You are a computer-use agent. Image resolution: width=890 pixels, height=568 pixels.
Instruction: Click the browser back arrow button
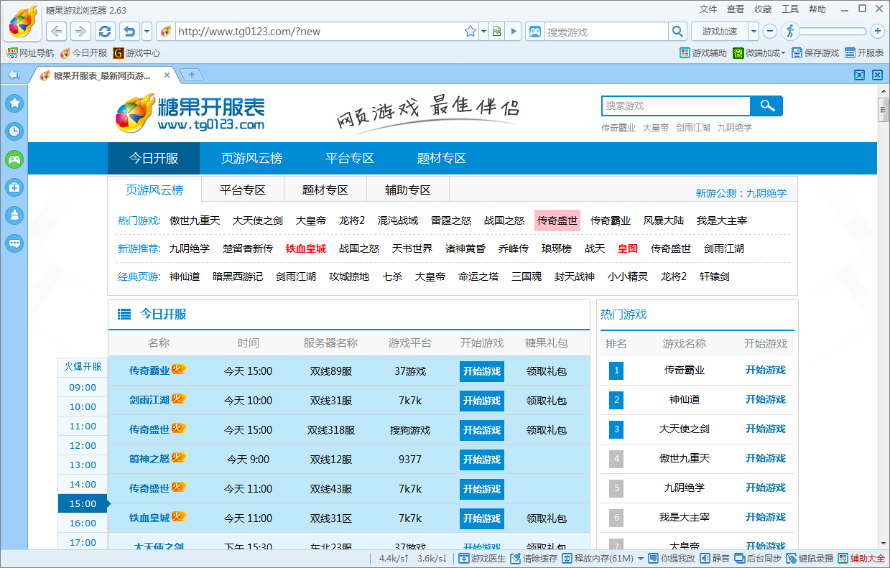57,32
